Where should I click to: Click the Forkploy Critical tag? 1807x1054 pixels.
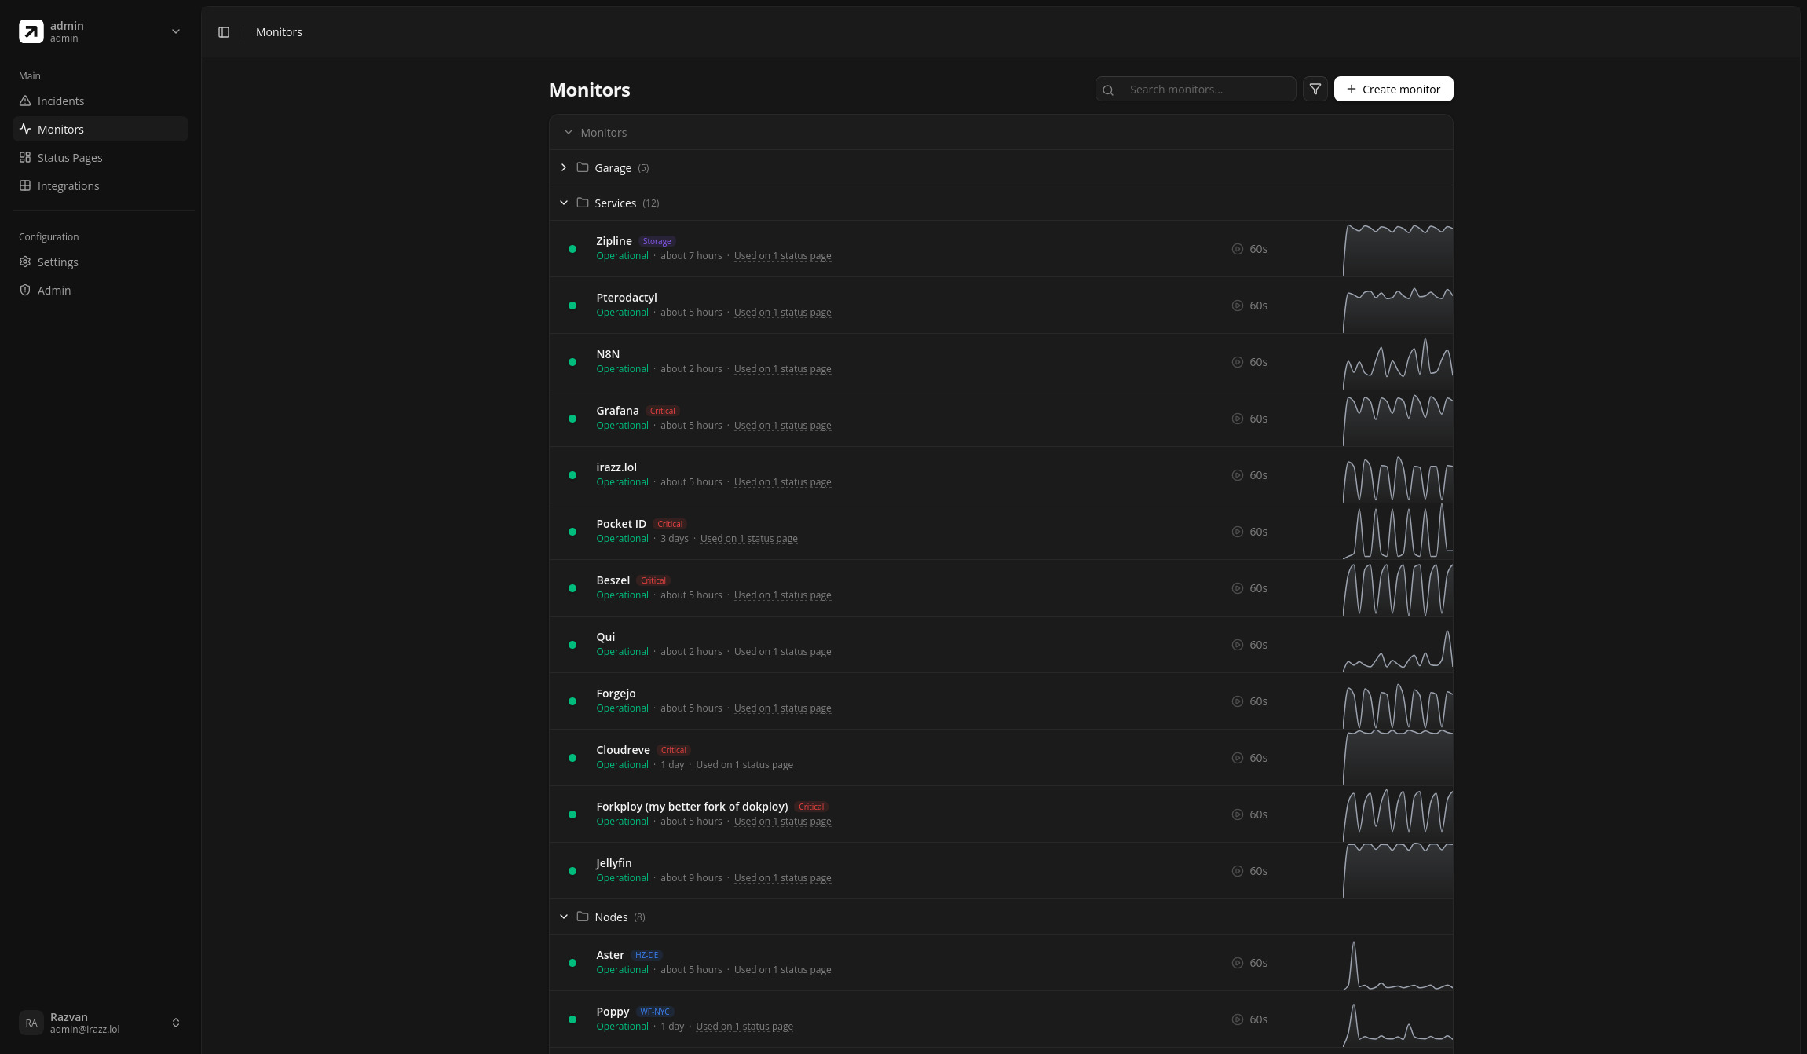tap(811, 807)
